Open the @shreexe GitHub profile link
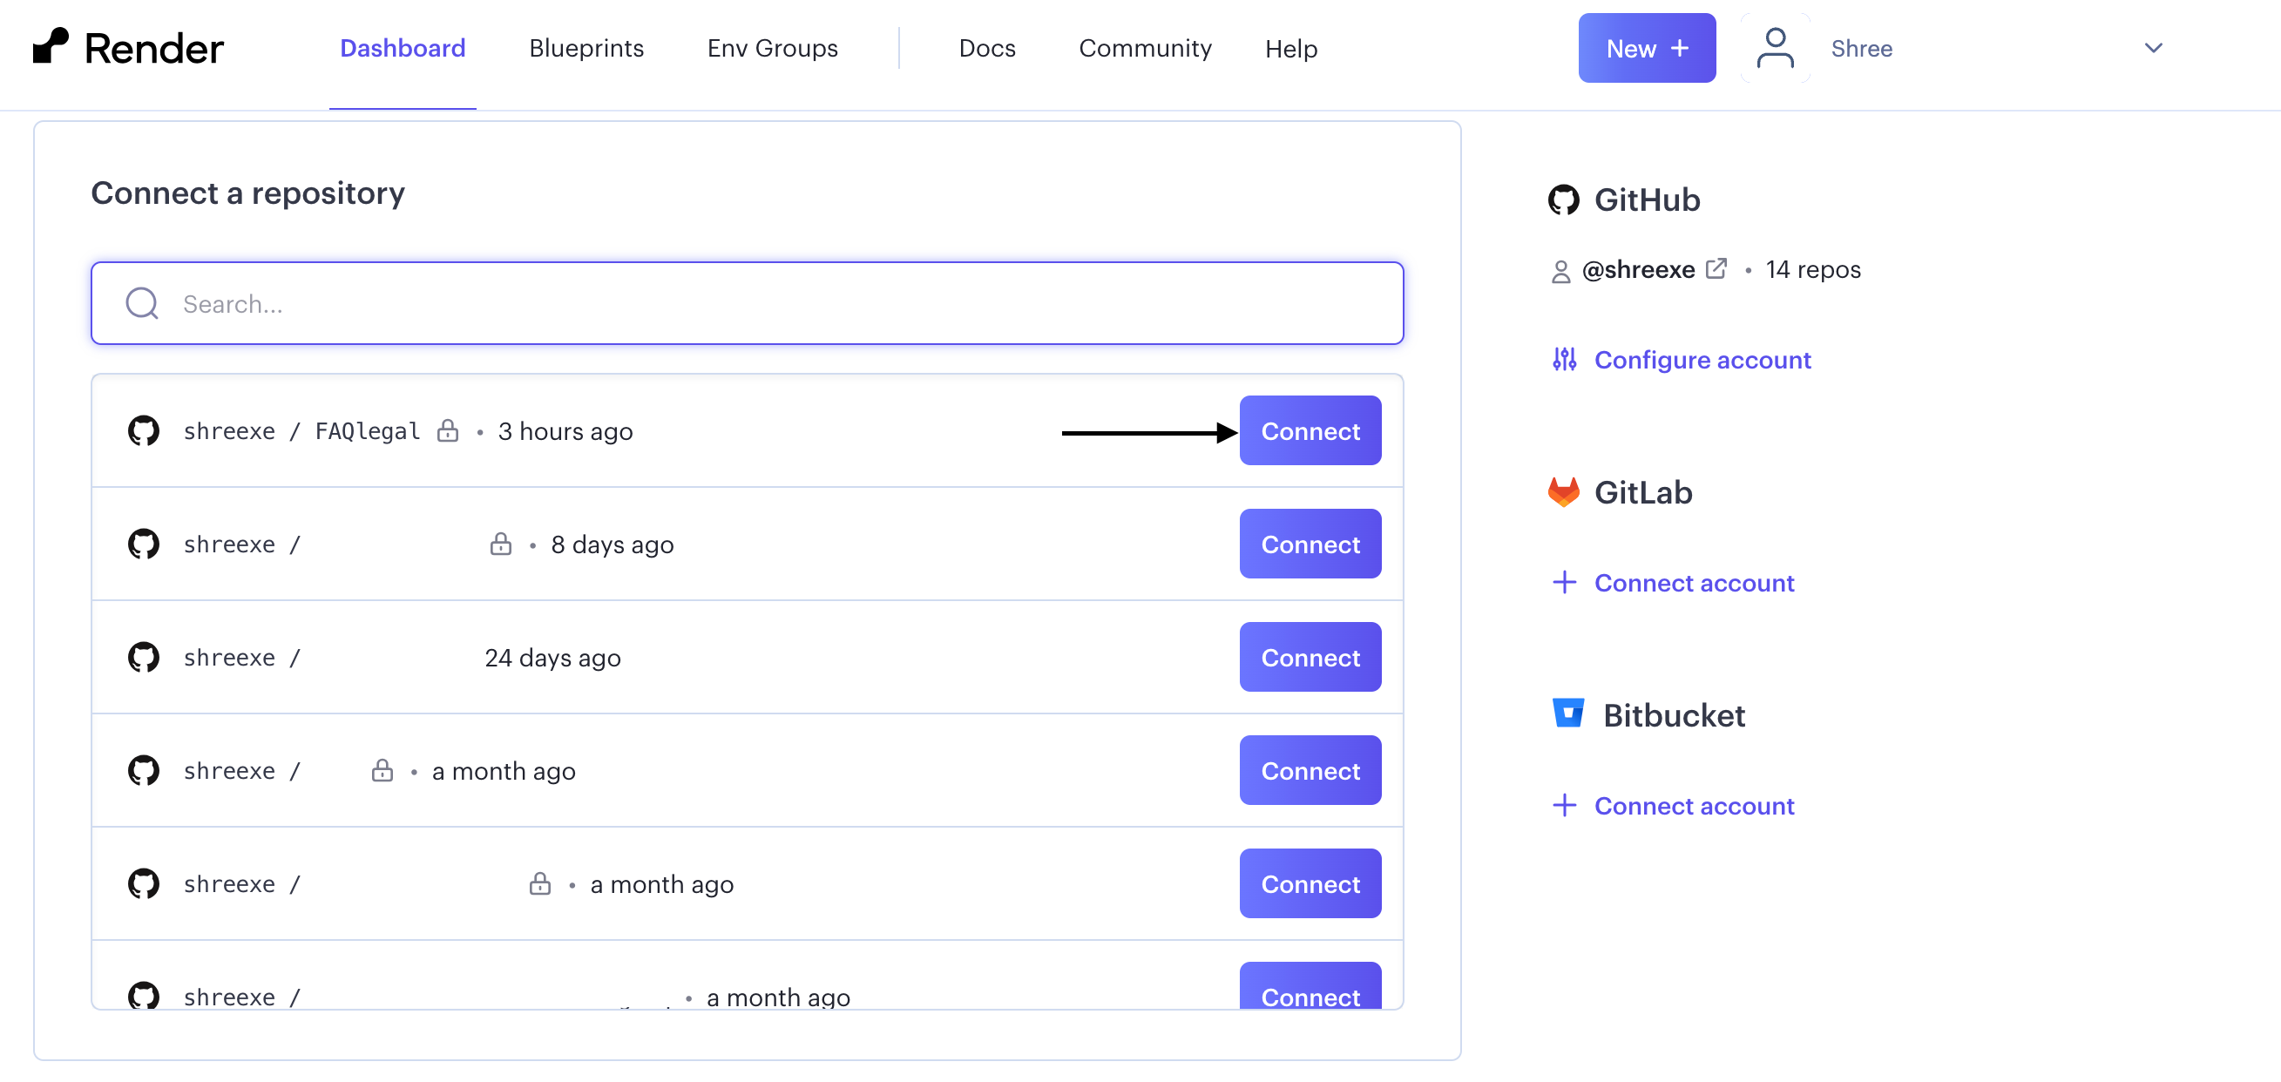 click(x=1638, y=269)
